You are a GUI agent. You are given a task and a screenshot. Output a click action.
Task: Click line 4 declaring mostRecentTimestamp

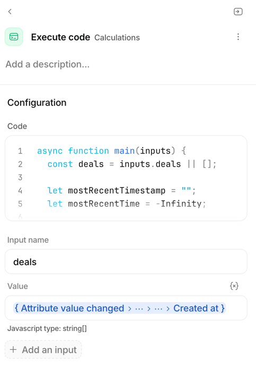[x=121, y=191]
